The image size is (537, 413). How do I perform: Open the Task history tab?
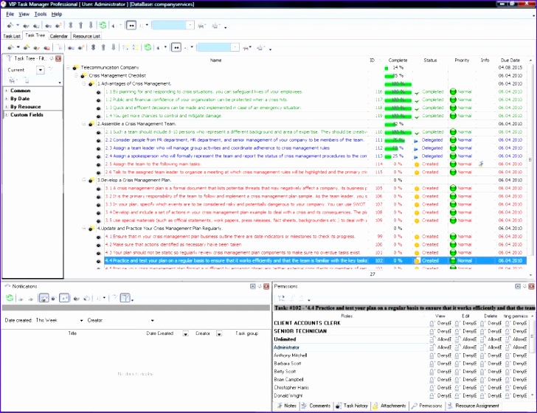[352, 406]
